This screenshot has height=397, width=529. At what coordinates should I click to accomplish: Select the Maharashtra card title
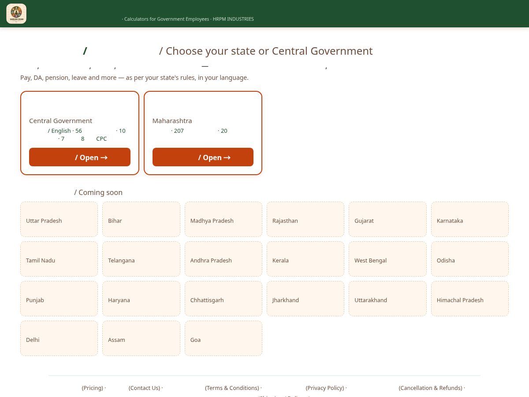click(x=172, y=121)
